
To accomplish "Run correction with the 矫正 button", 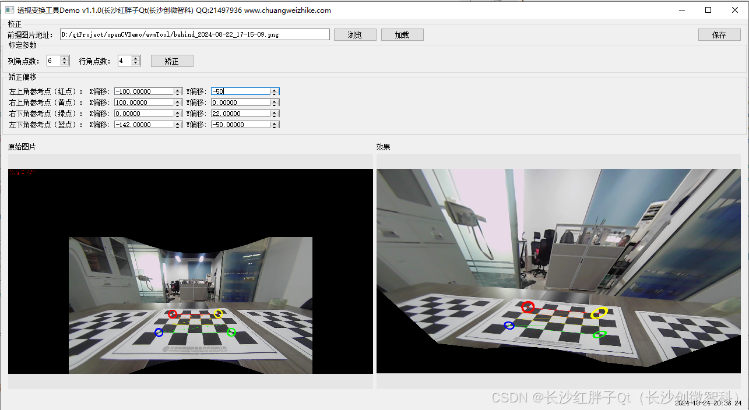I will [x=172, y=61].
